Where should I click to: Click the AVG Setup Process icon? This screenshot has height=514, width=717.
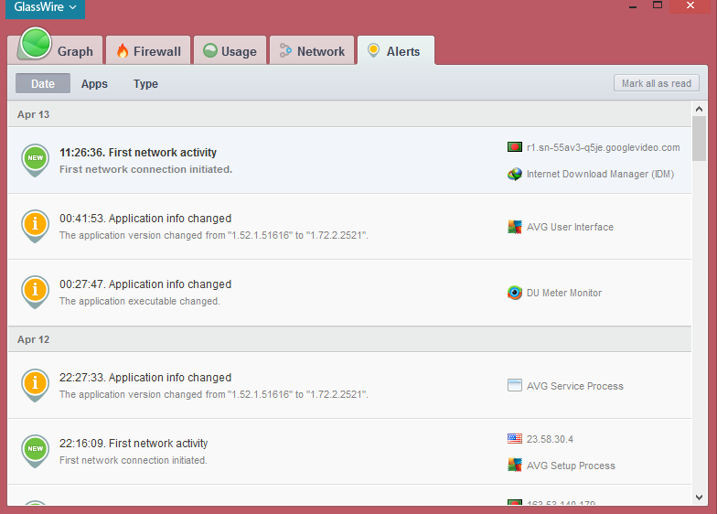click(x=514, y=465)
